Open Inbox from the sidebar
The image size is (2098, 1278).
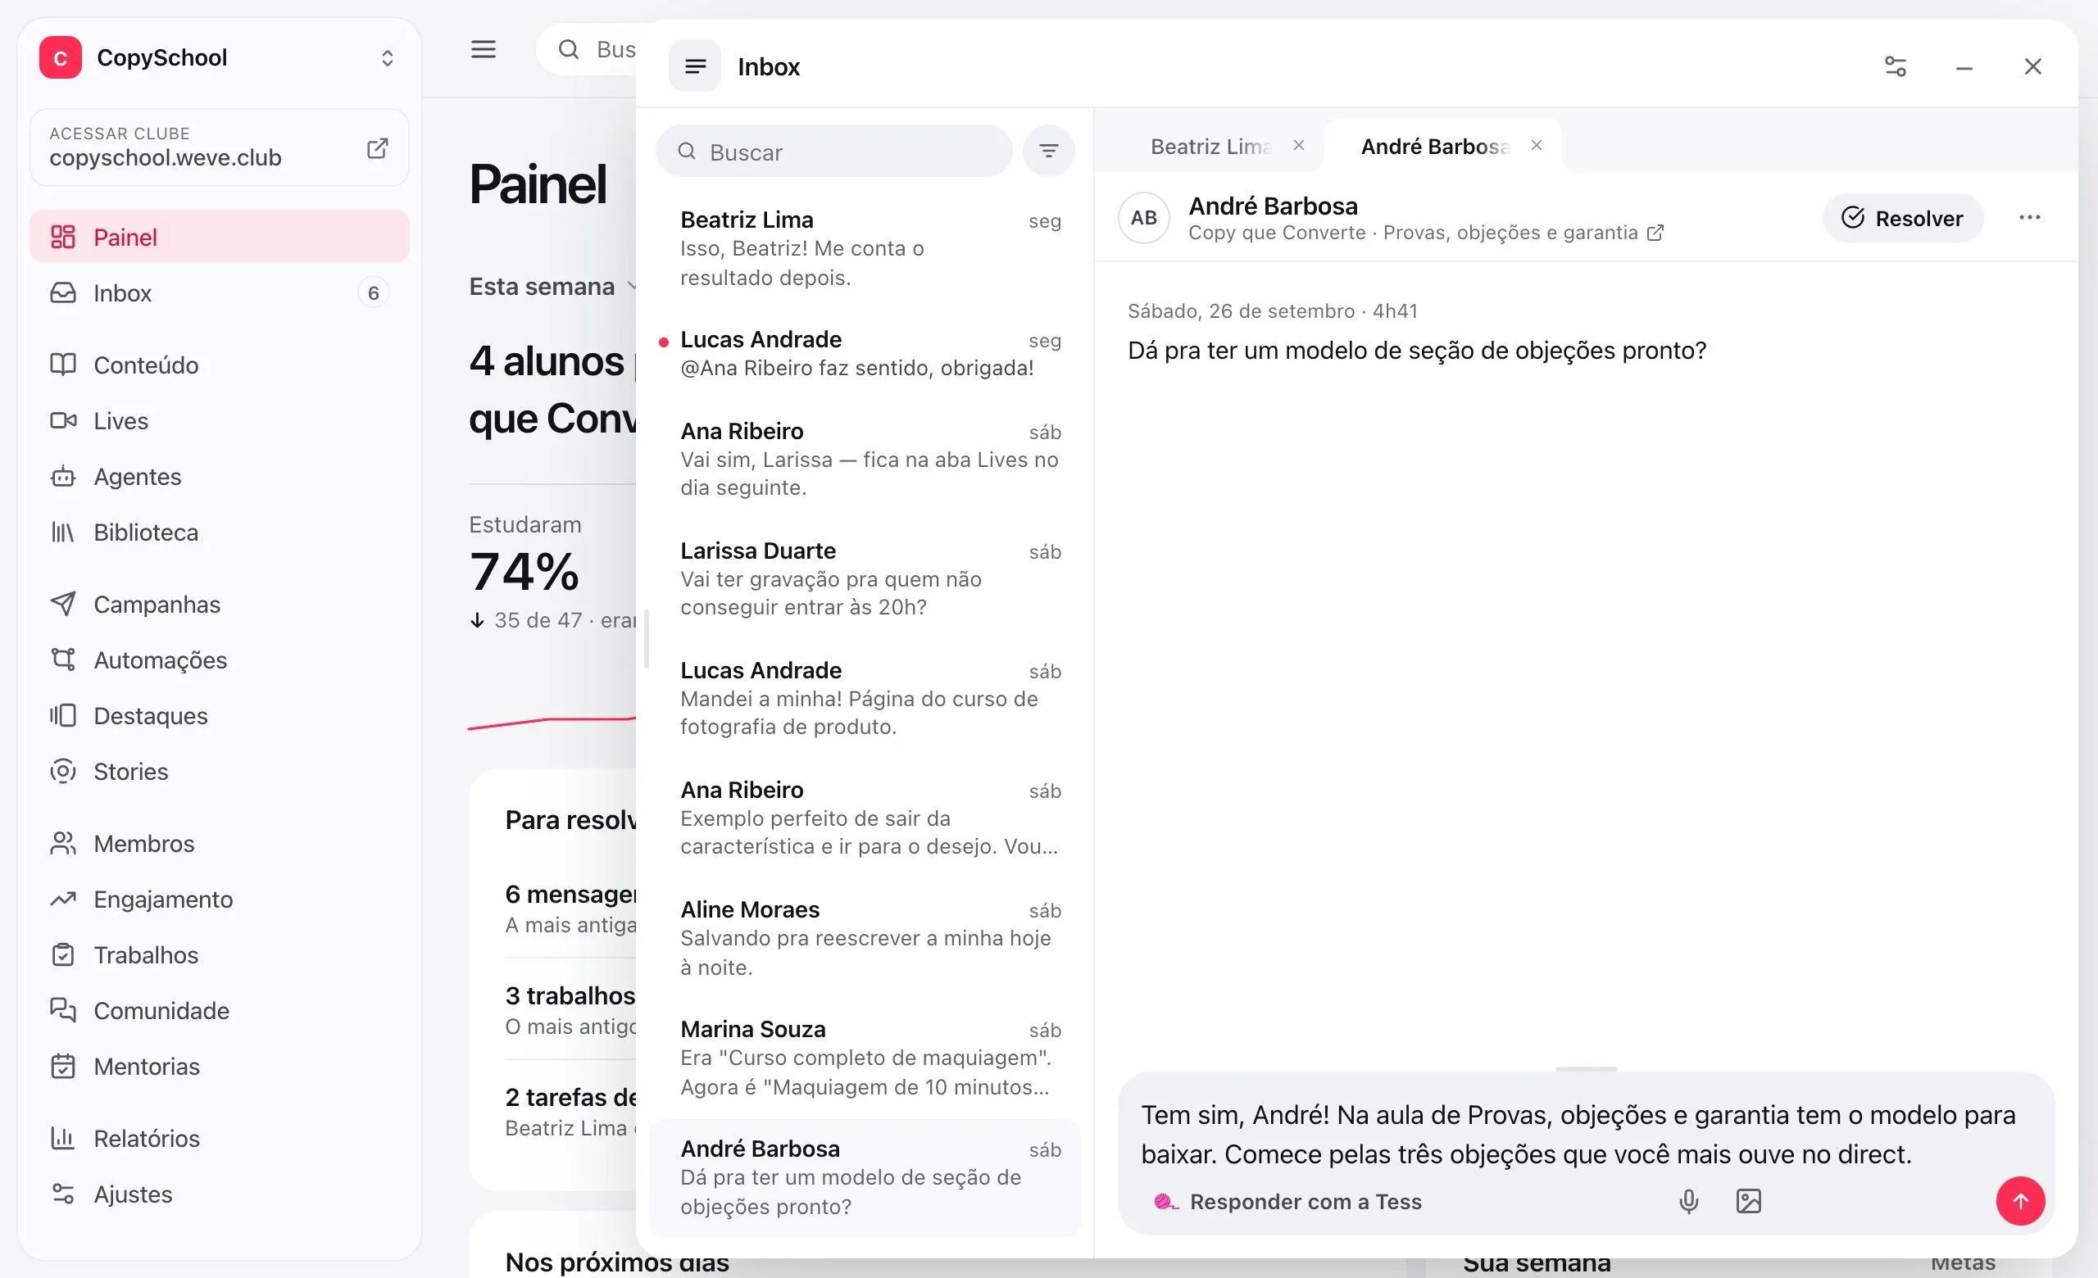pyautogui.click(x=219, y=292)
